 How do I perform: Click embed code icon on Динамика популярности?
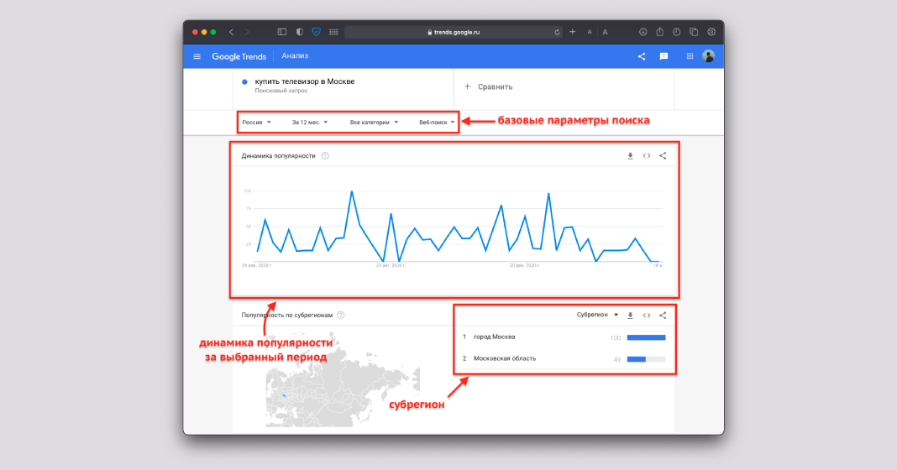pyautogui.click(x=647, y=155)
